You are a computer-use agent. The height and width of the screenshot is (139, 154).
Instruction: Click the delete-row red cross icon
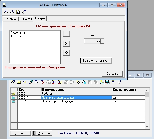[x=43, y=82]
